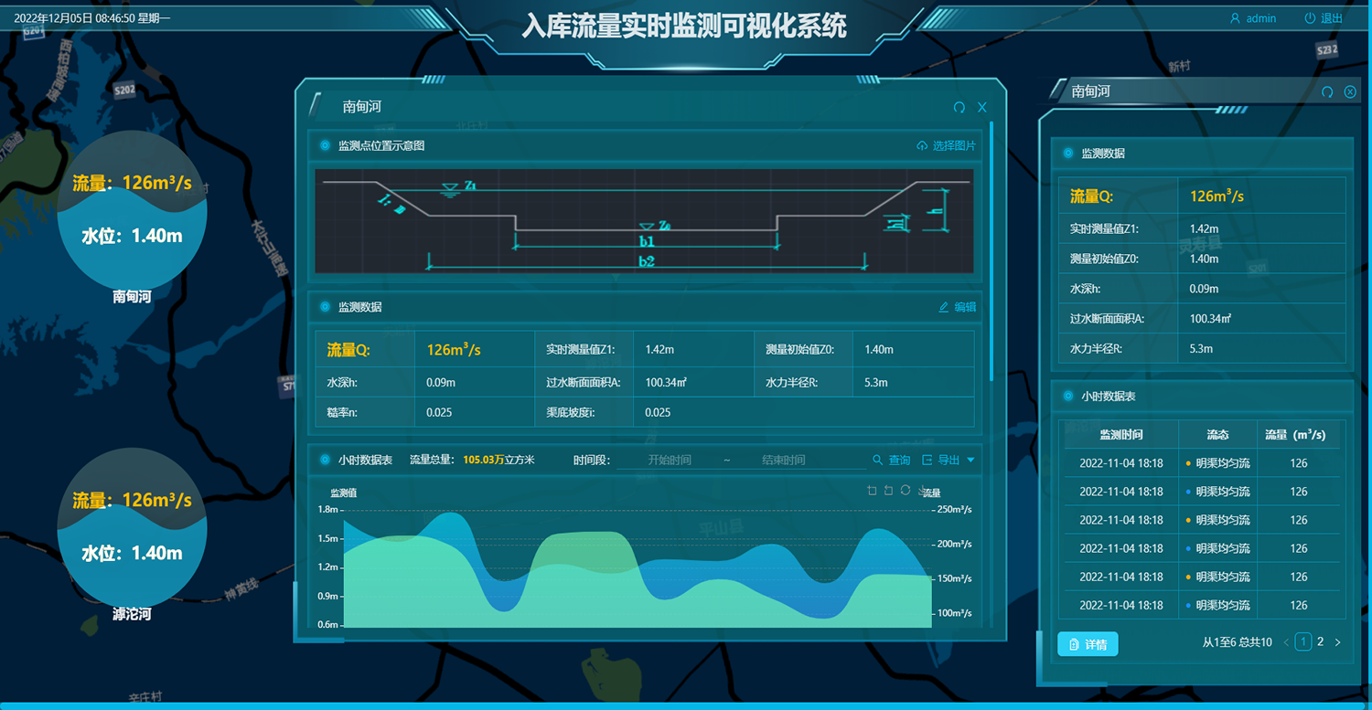Click 编辑 pencil icon in 监测数据
Screen dimensions: 1372x710
pos(943,307)
